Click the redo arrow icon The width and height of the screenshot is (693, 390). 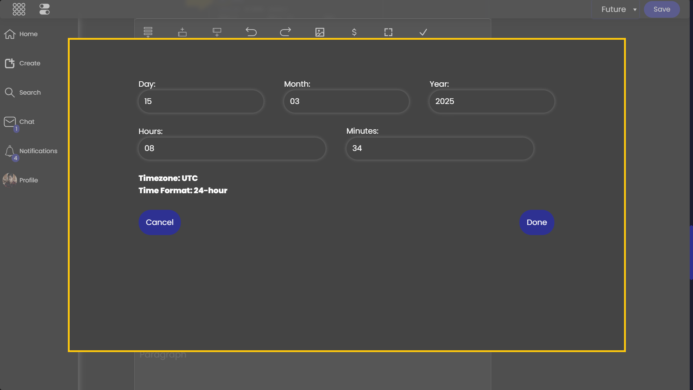pyautogui.click(x=286, y=32)
